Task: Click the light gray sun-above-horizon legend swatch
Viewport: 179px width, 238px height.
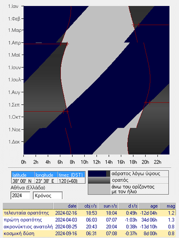Action: [x=99, y=189]
